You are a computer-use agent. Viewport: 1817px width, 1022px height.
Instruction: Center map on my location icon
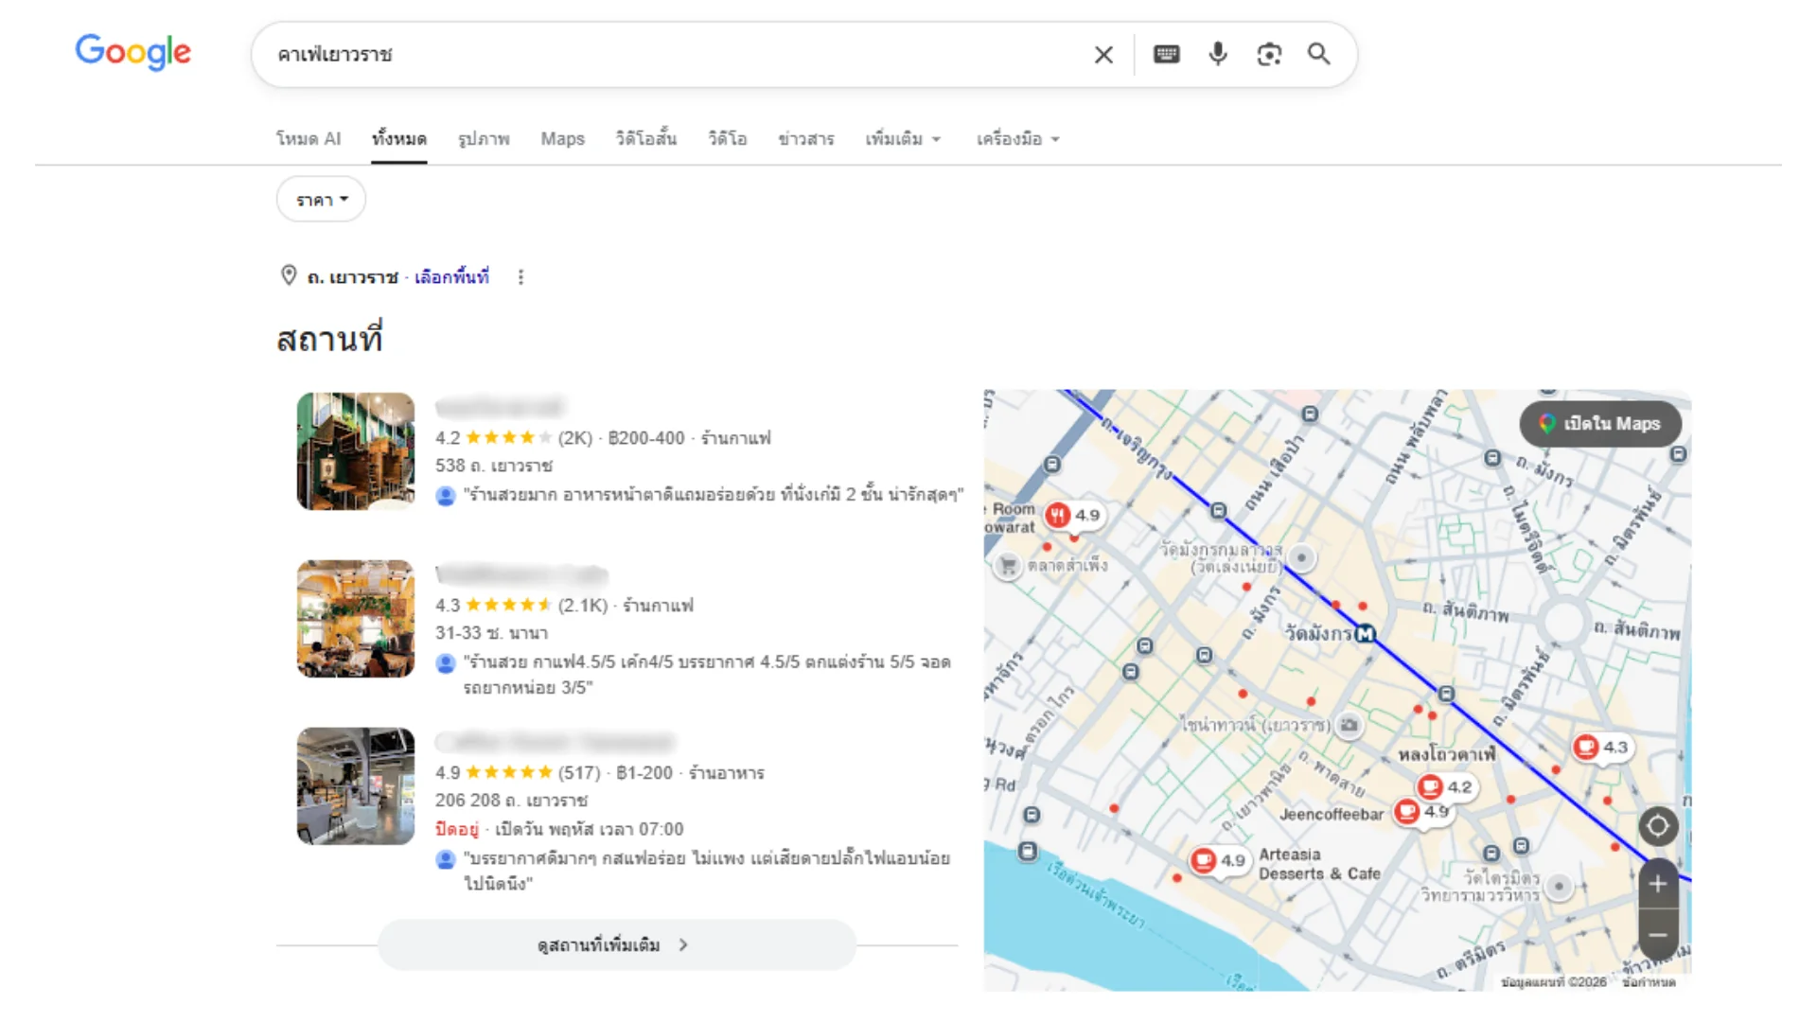tap(1658, 826)
